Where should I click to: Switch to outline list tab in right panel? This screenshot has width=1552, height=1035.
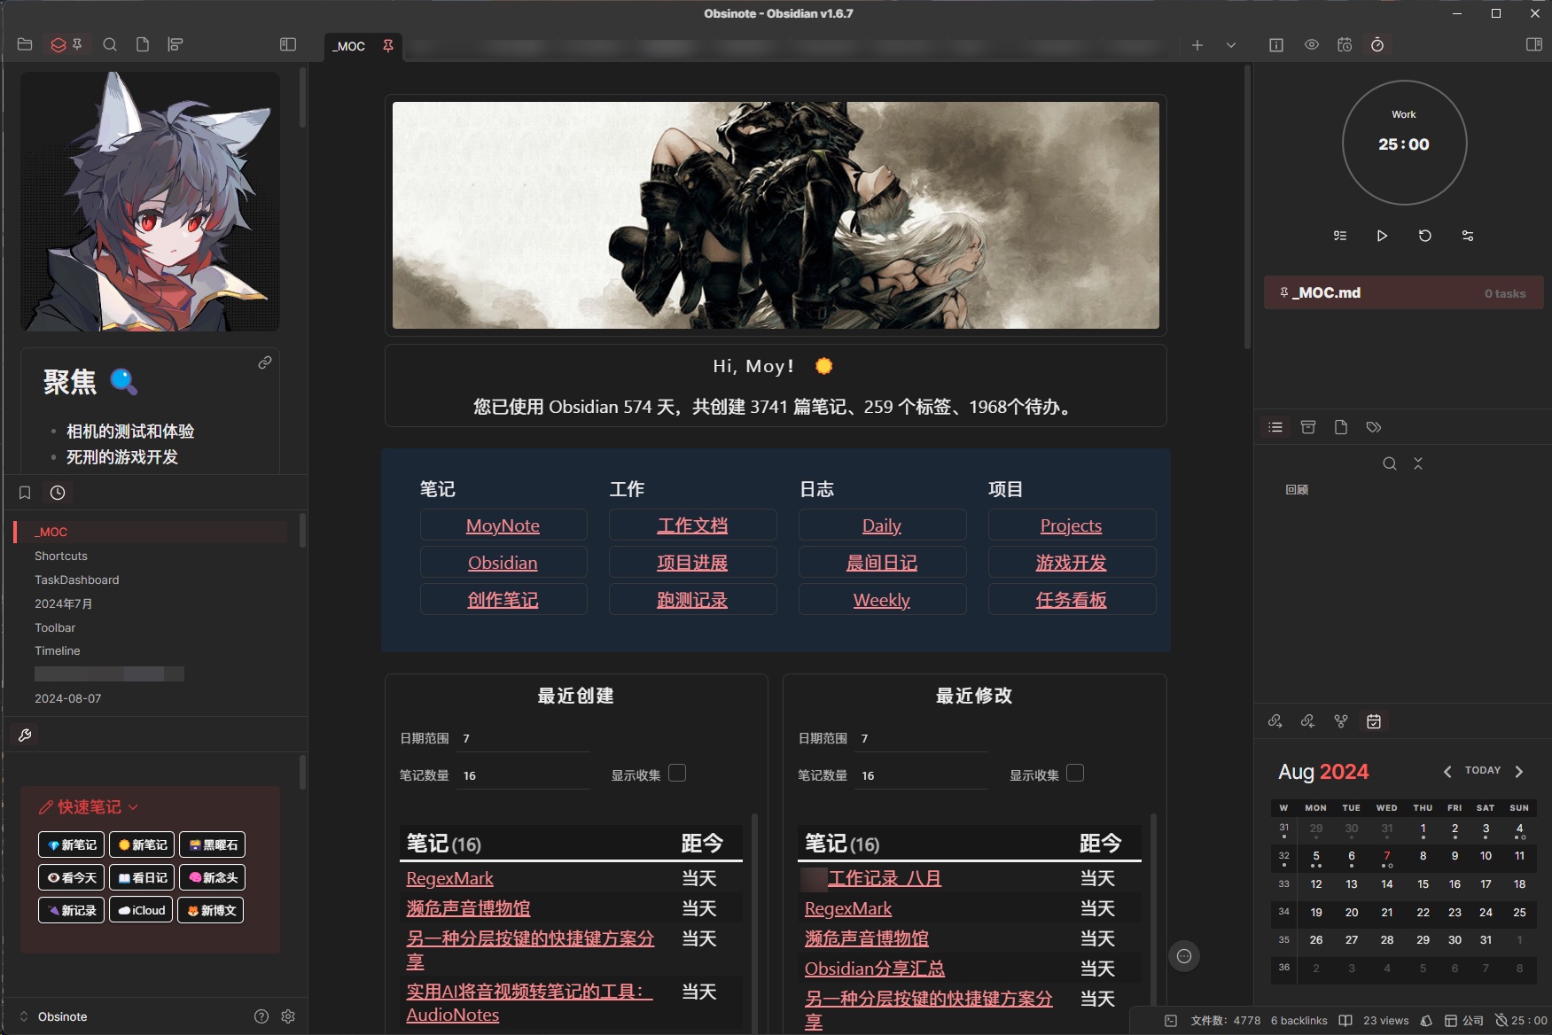[x=1275, y=427]
